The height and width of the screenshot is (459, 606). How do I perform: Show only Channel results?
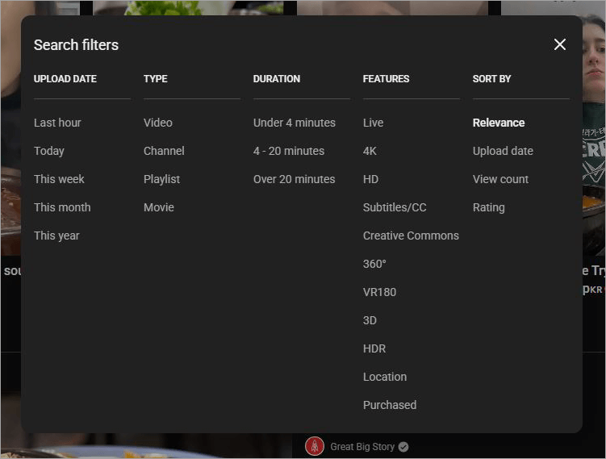tap(164, 151)
